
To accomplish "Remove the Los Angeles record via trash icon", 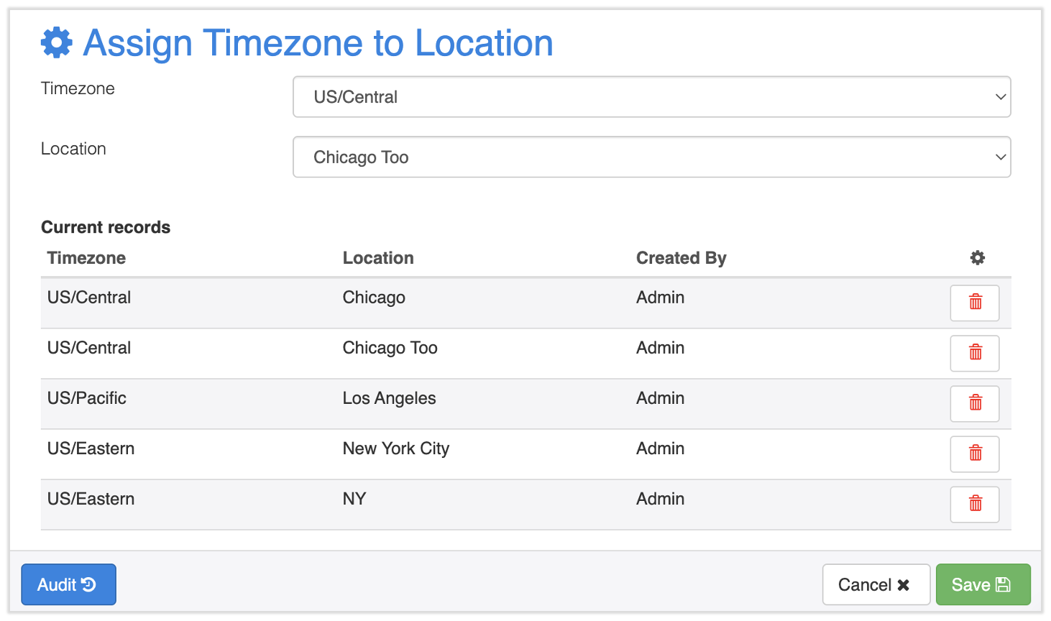I will [974, 403].
